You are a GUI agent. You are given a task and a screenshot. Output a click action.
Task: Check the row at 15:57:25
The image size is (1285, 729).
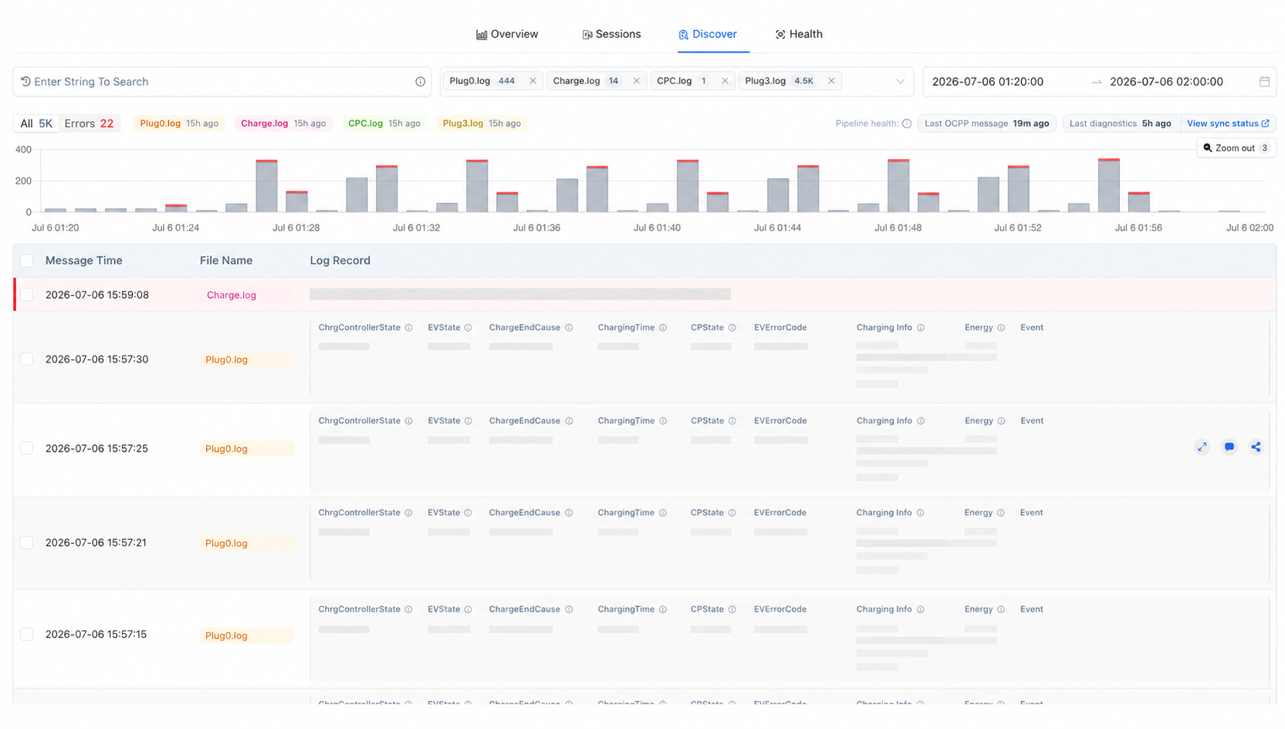click(x=27, y=448)
